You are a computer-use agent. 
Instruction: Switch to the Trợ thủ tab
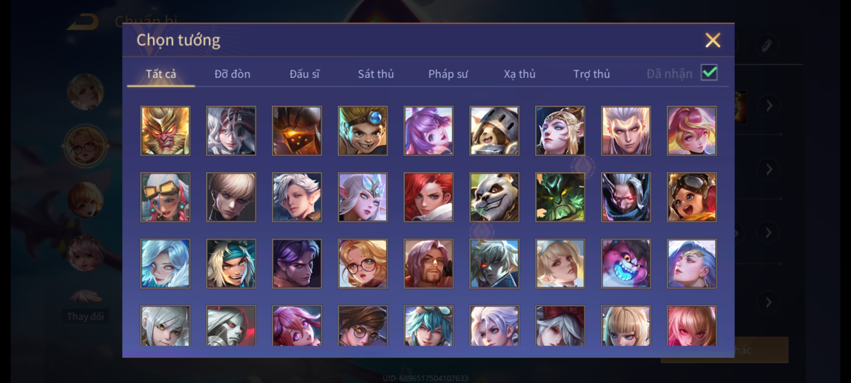pos(591,74)
